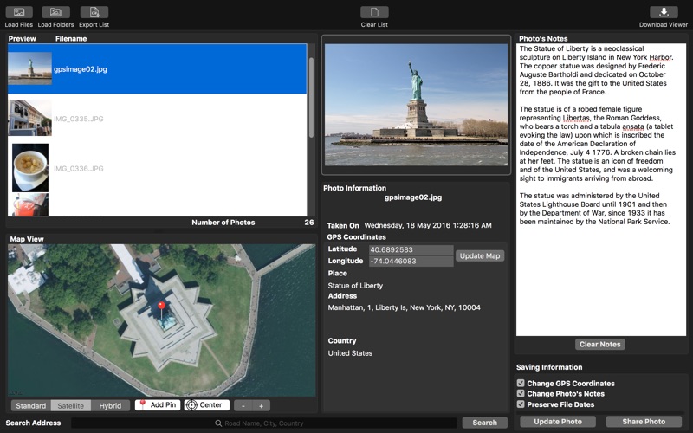This screenshot has height=433, width=693.
Task: Click the number of photos value 26
Action: tap(309, 223)
